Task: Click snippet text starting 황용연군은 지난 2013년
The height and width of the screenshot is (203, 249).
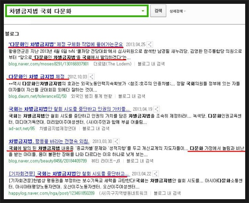Action: 125,54
